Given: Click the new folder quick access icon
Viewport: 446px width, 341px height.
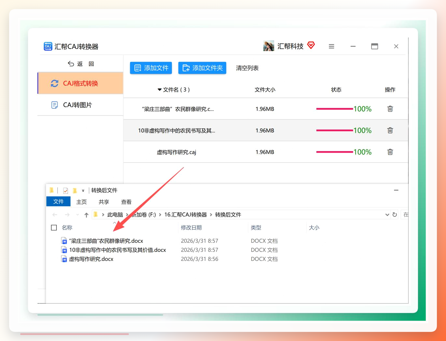Looking at the screenshot, I should (x=75, y=191).
